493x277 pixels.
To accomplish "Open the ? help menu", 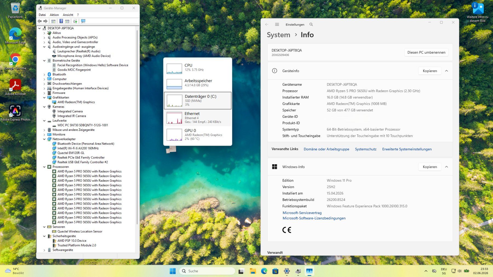I will 78,15.
